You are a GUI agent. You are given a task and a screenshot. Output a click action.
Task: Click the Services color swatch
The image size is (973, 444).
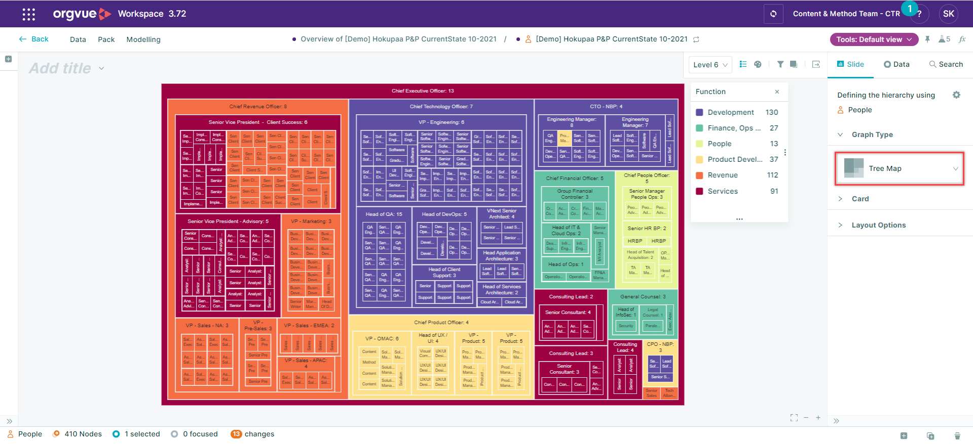(x=699, y=191)
